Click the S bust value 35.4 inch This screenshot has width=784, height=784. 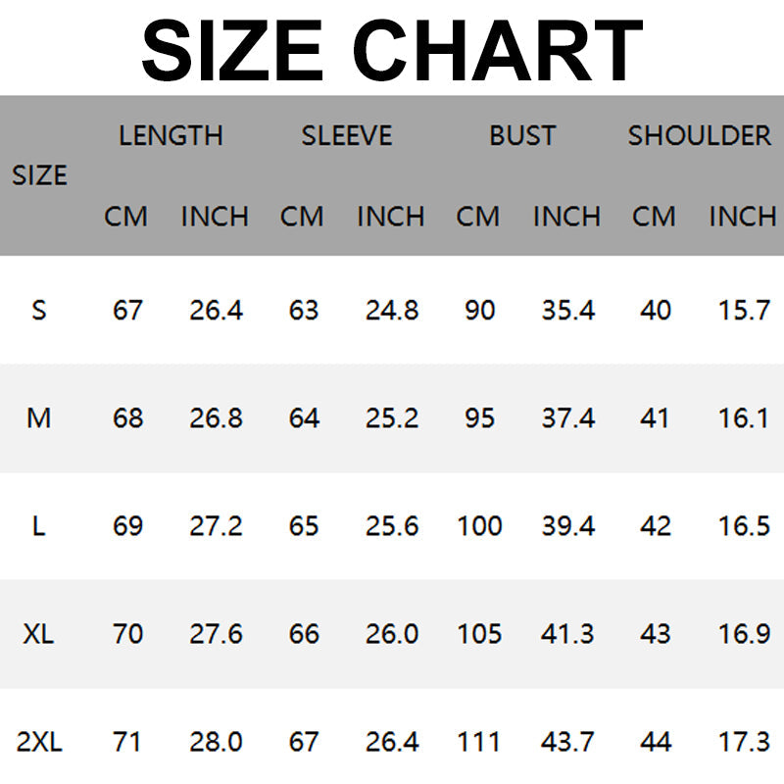coord(567,311)
